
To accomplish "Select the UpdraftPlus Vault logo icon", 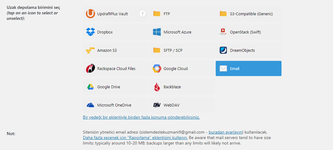I will point(90,14).
